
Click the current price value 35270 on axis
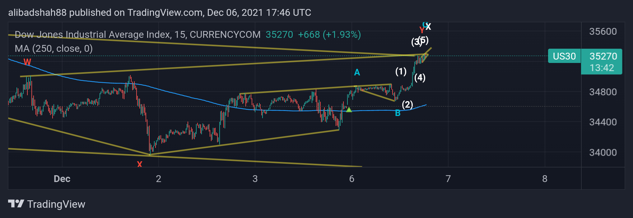click(x=603, y=56)
